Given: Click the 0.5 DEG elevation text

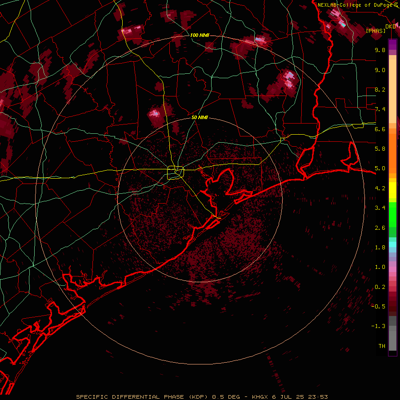Looking at the screenshot, I should [x=226, y=397].
